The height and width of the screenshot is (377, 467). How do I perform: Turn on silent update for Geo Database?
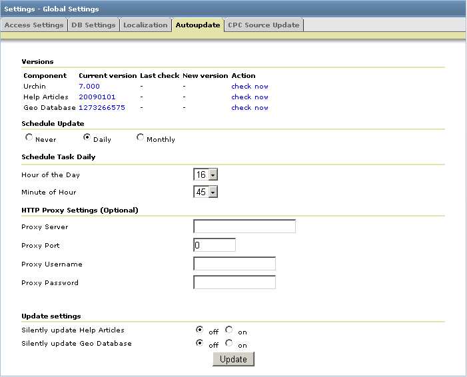tap(229, 344)
